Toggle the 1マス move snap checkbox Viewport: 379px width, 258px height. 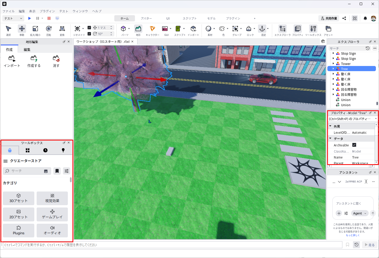[89, 28]
